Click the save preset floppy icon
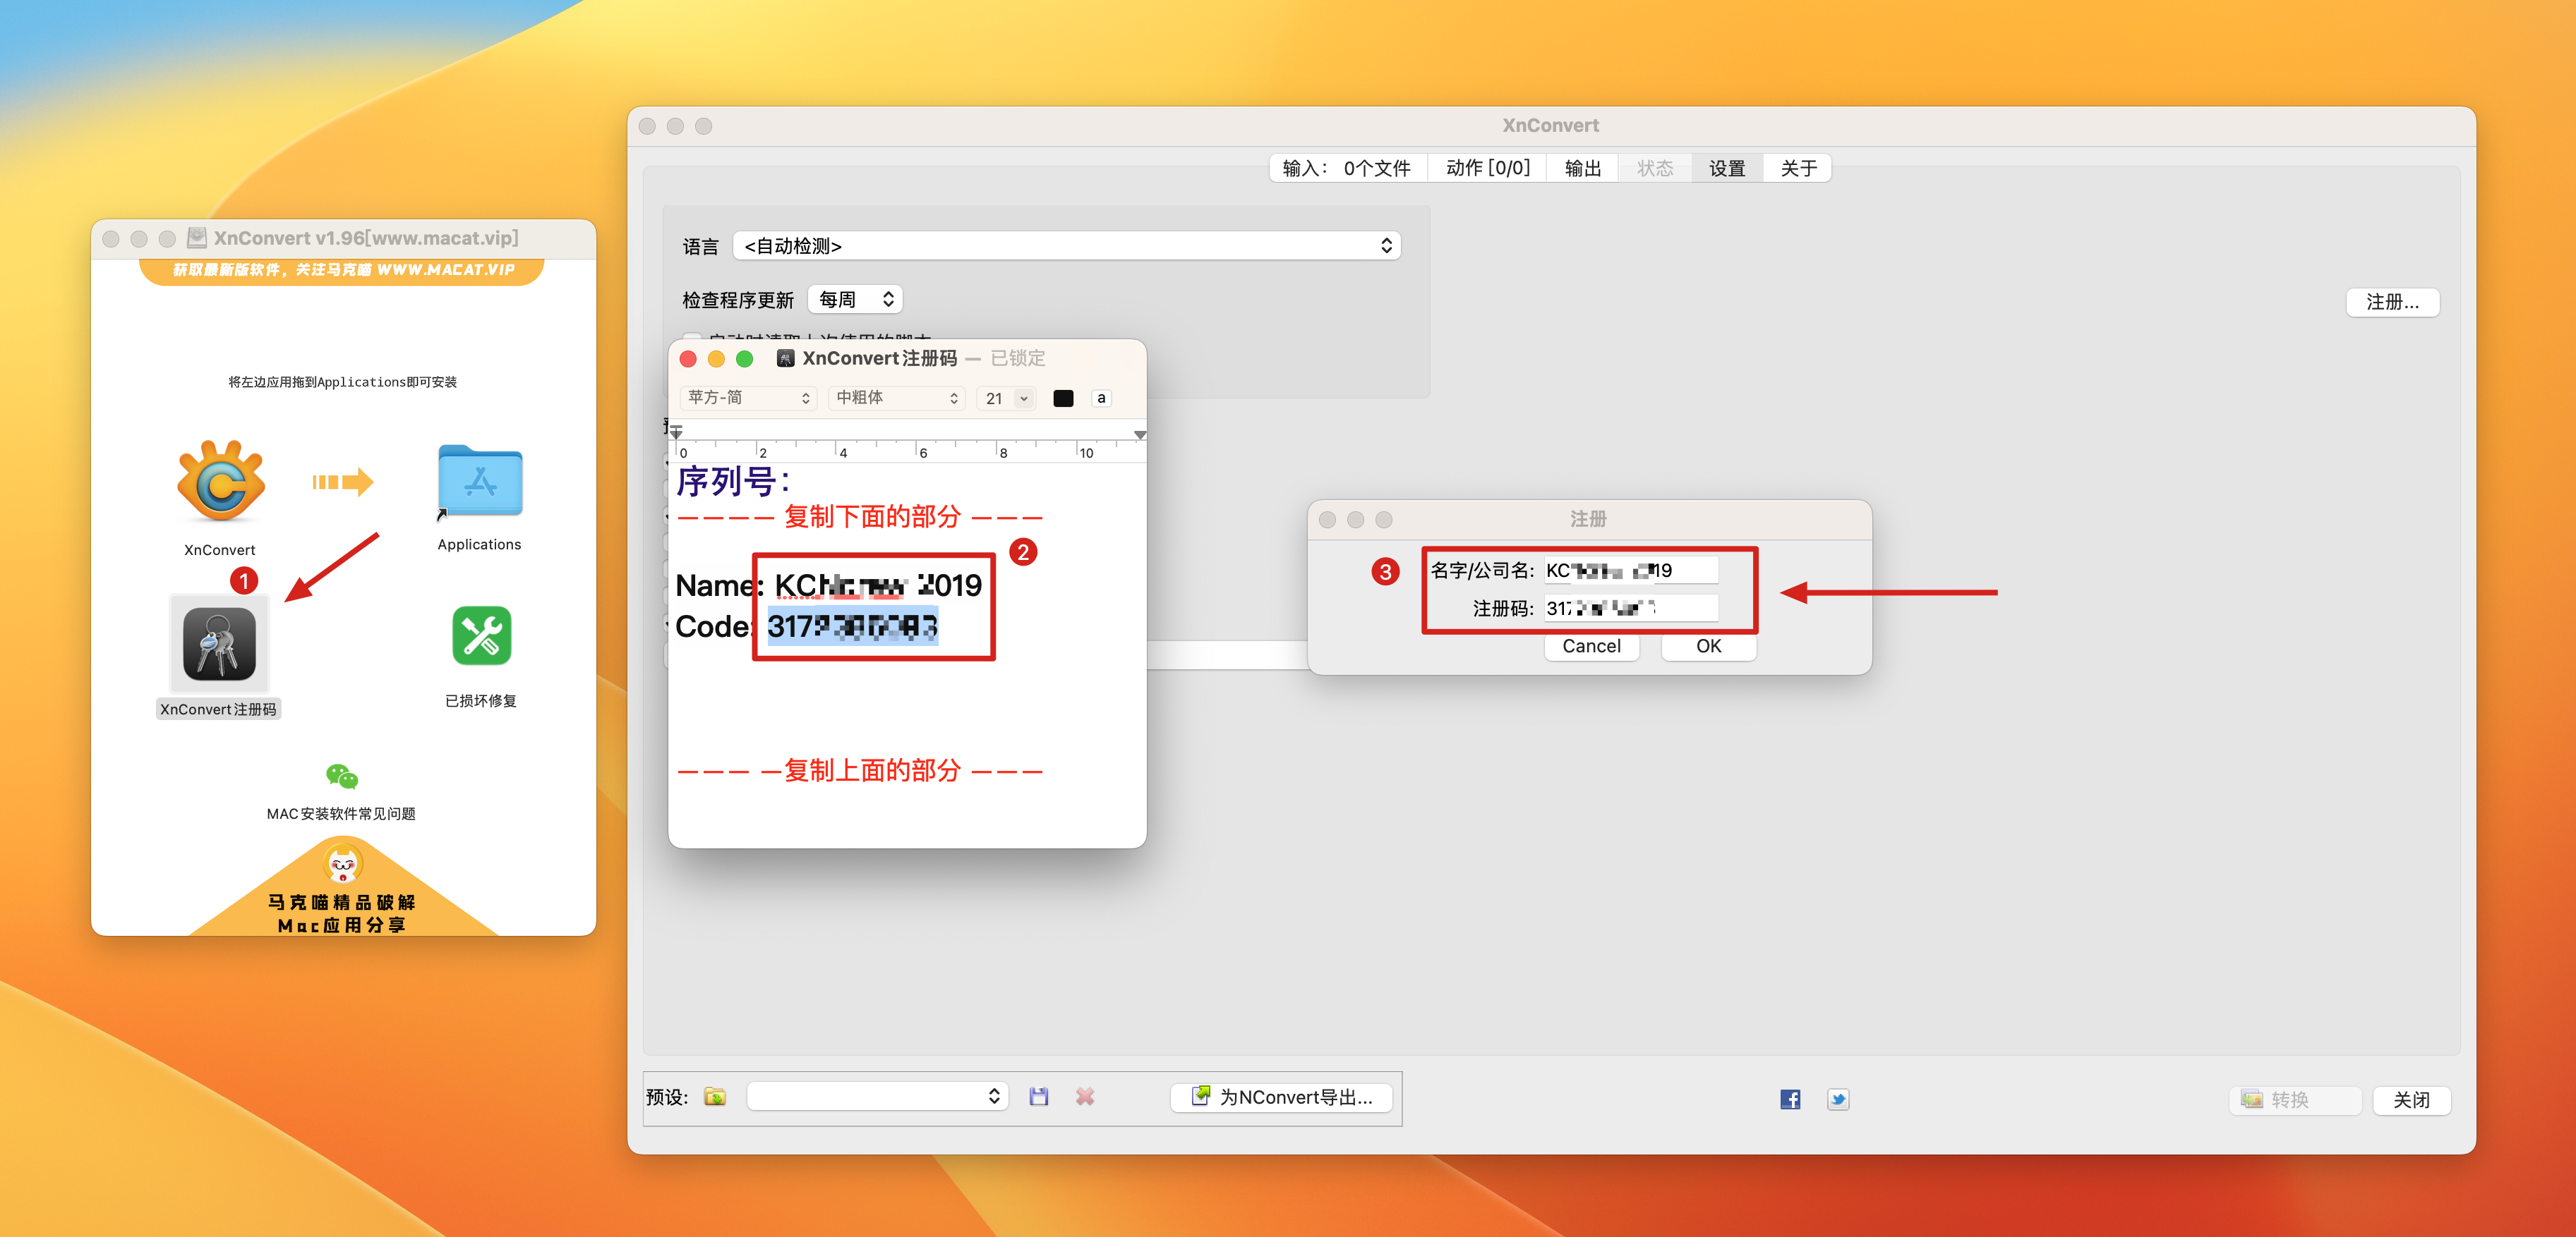Screen dimensions: 2576x1237 coord(1039,1097)
